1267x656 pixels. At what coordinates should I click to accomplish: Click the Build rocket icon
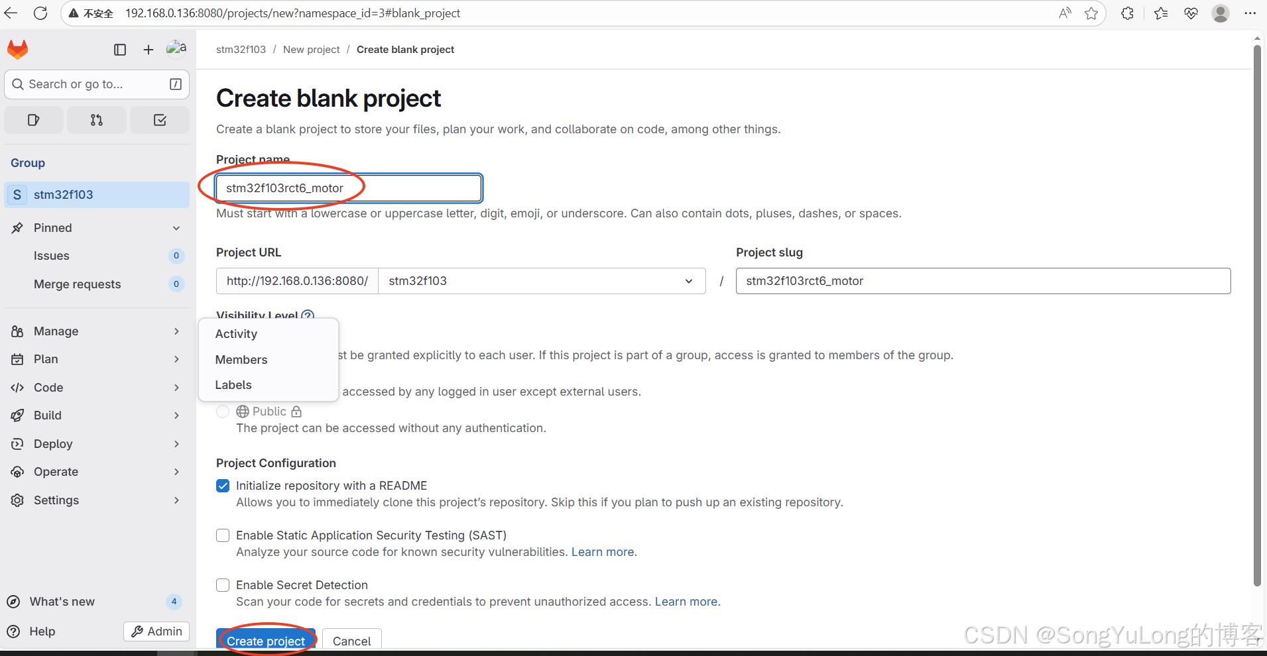(x=18, y=415)
